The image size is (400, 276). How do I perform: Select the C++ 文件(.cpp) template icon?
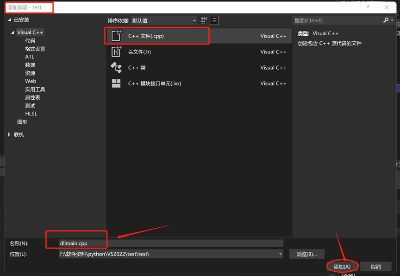coord(116,36)
